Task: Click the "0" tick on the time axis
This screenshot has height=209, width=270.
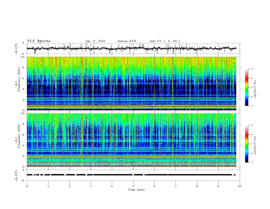Action: pos(27,186)
